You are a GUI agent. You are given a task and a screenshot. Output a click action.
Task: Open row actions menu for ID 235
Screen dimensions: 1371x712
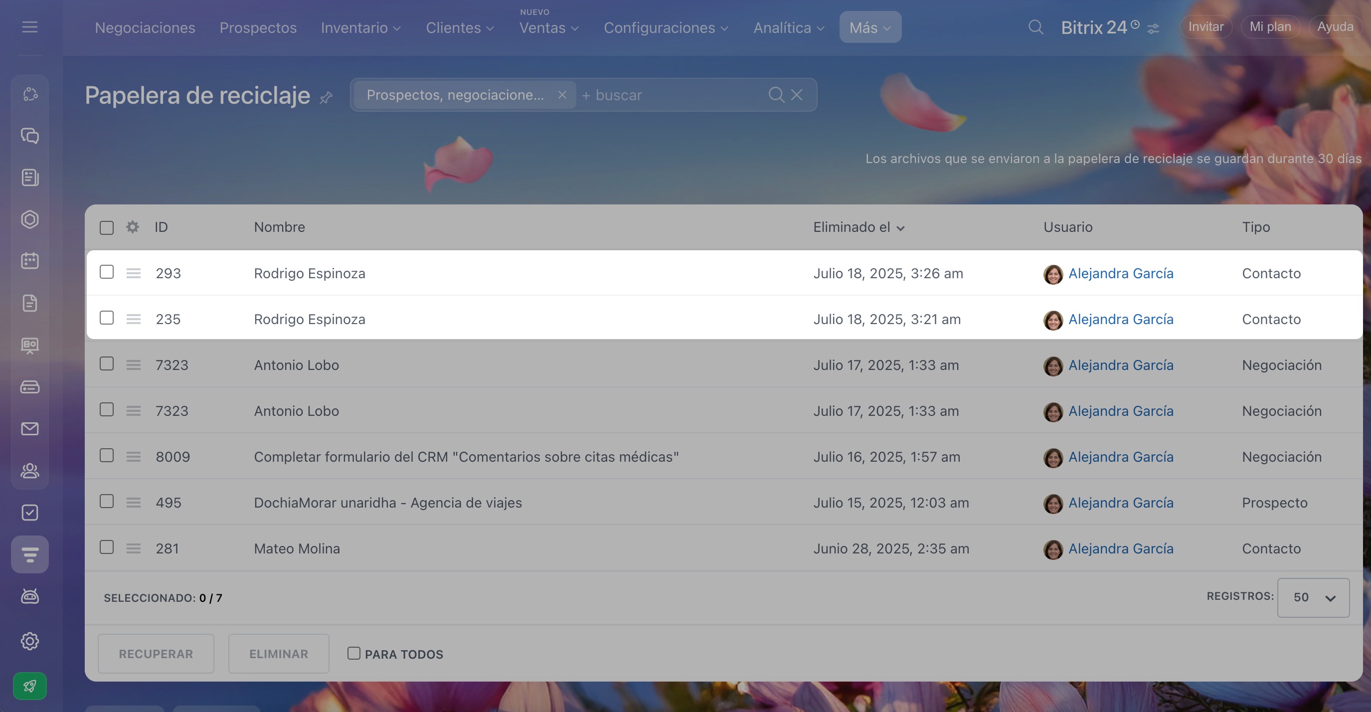(134, 319)
